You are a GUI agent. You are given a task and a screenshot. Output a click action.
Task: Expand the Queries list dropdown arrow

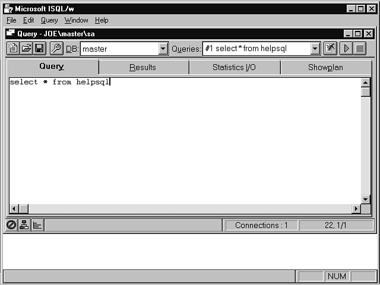pos(315,49)
